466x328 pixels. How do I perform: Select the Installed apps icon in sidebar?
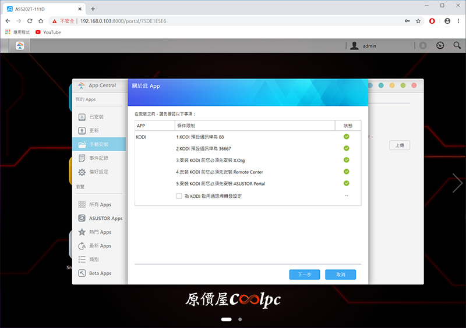[82, 117]
